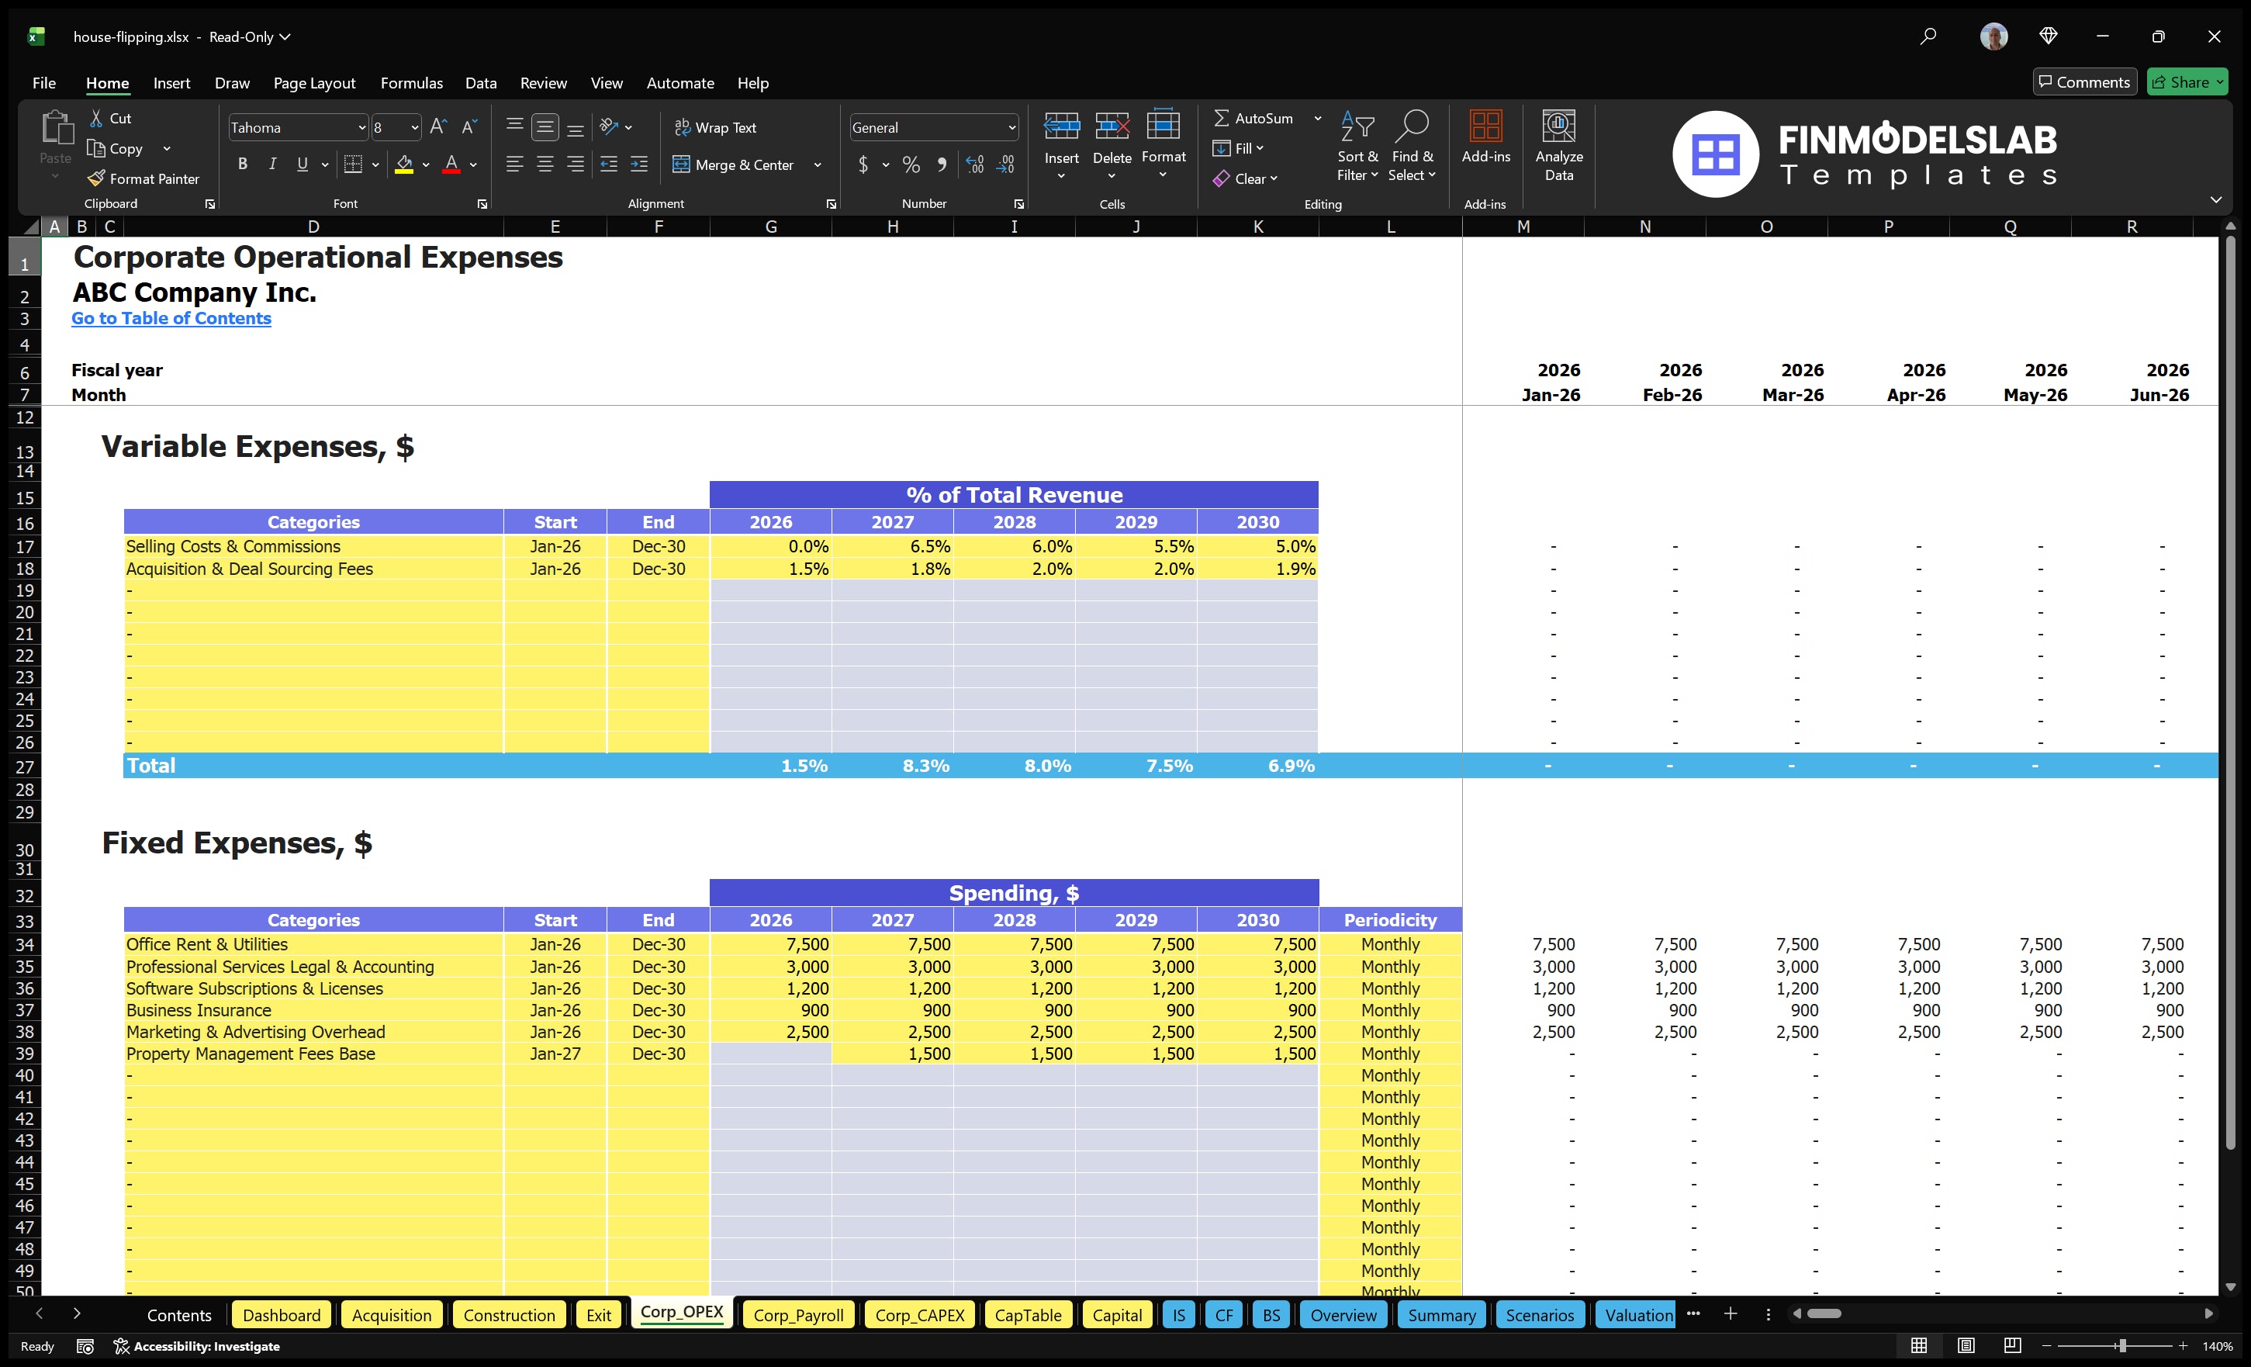Toggle Bold formatting
2251x1367 pixels.
pyautogui.click(x=242, y=164)
